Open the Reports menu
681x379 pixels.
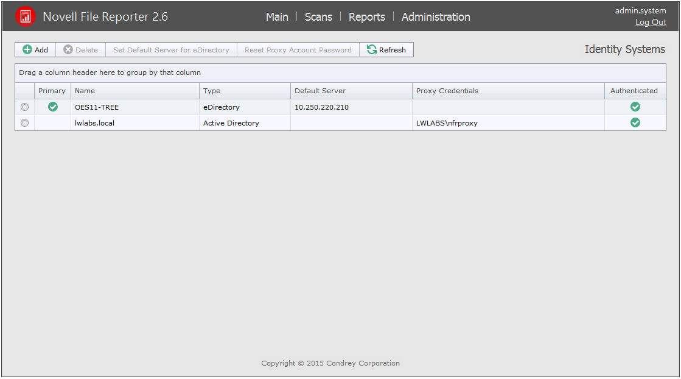point(367,17)
